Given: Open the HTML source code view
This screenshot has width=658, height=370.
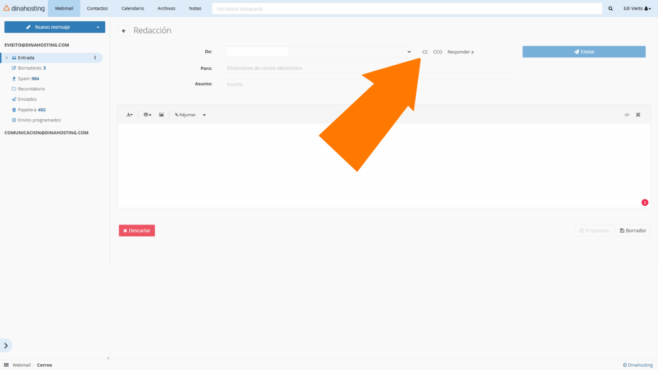Looking at the screenshot, I should [x=627, y=115].
